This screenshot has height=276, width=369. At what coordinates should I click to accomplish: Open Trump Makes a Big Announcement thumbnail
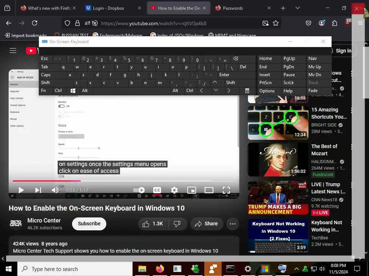(278, 198)
